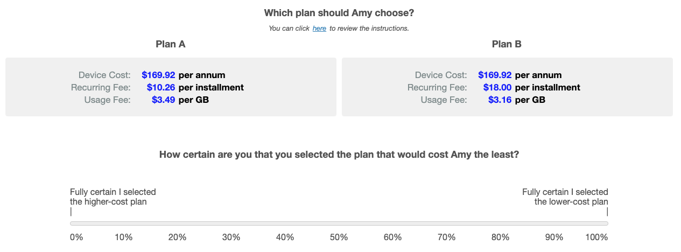Choose the Plan B box
681x252 pixels.
point(507,87)
